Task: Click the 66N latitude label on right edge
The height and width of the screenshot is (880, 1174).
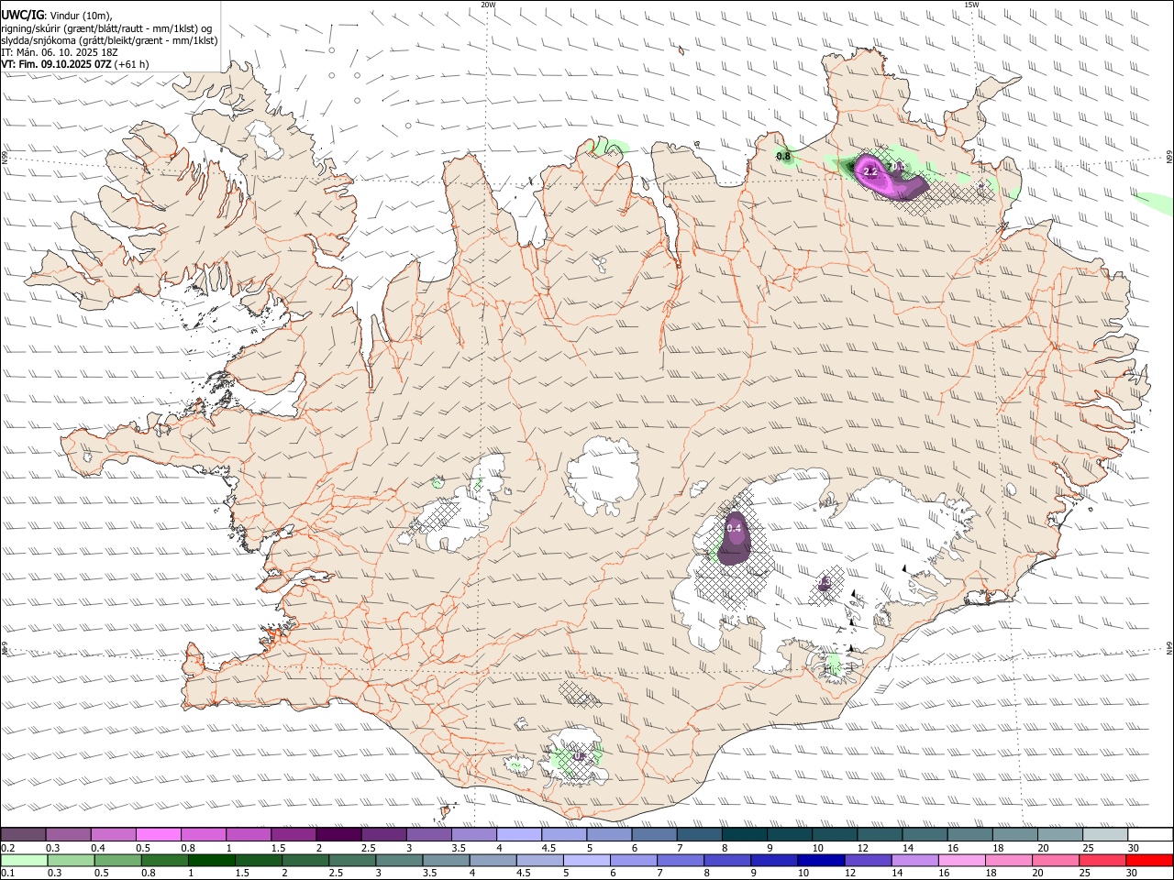Action: [x=1169, y=158]
